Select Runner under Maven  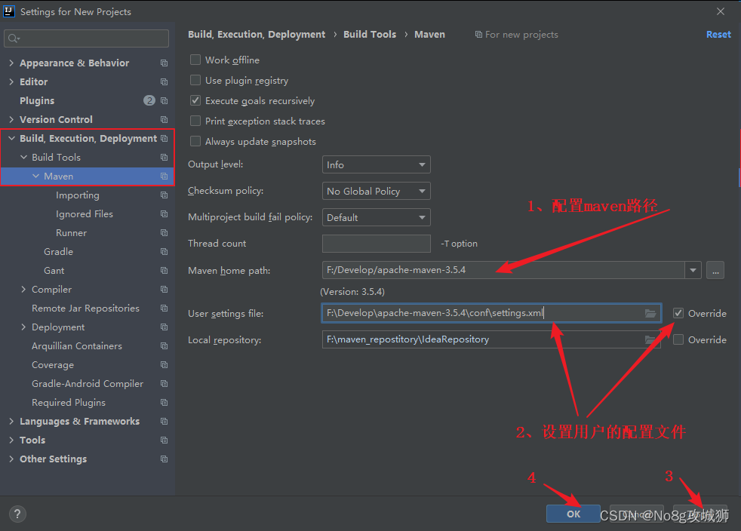(x=72, y=233)
